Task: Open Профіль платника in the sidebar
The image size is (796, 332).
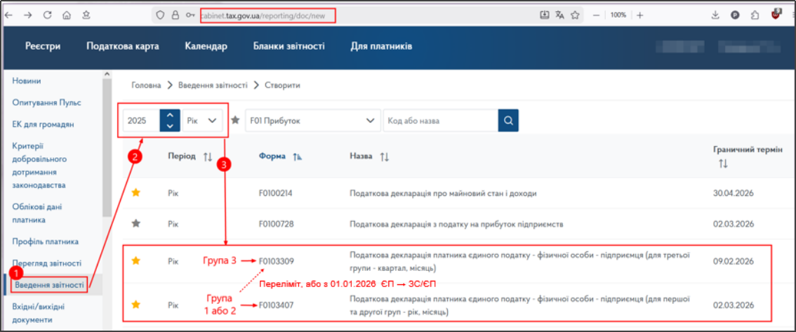Action: pyautogui.click(x=45, y=241)
